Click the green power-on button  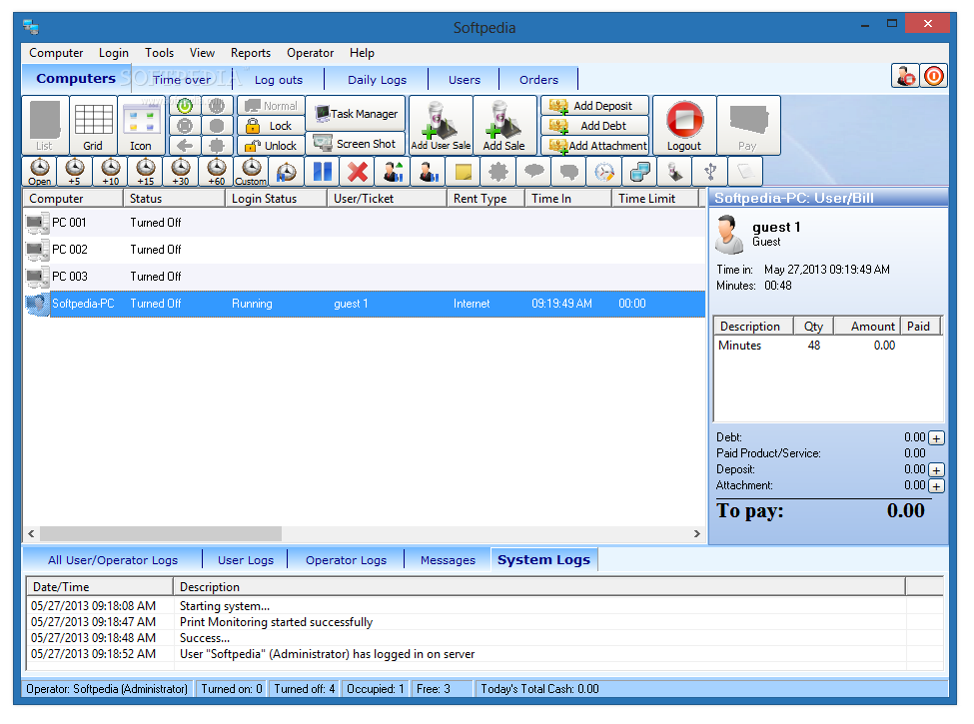(185, 106)
